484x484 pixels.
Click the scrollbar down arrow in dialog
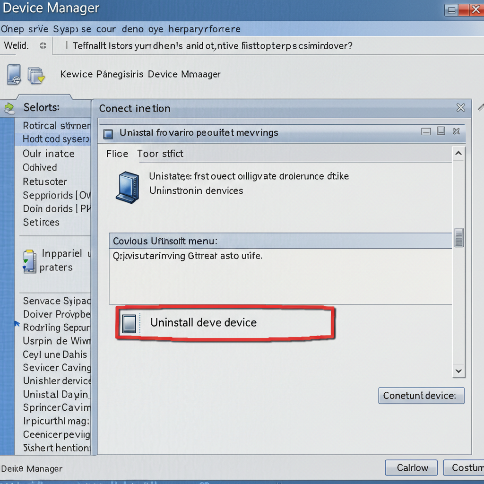pyautogui.click(x=458, y=371)
